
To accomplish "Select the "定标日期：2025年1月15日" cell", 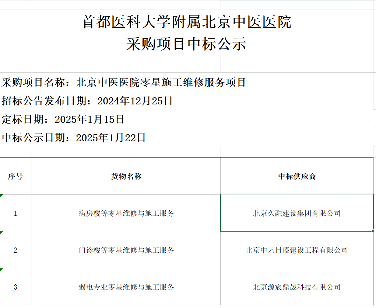I will (187, 119).
